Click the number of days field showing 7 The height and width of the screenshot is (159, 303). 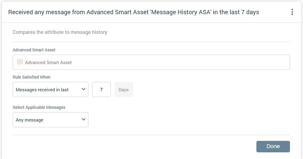pyautogui.click(x=101, y=89)
